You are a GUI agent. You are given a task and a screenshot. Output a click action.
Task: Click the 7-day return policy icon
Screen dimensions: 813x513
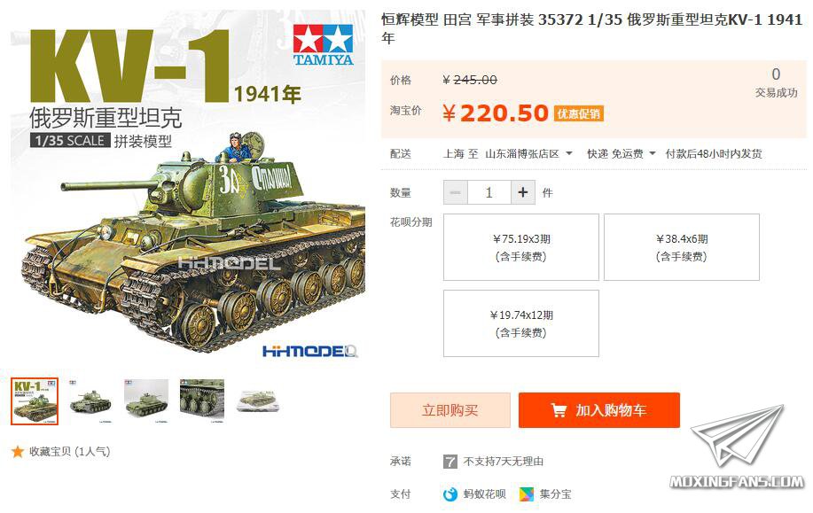coord(450,462)
